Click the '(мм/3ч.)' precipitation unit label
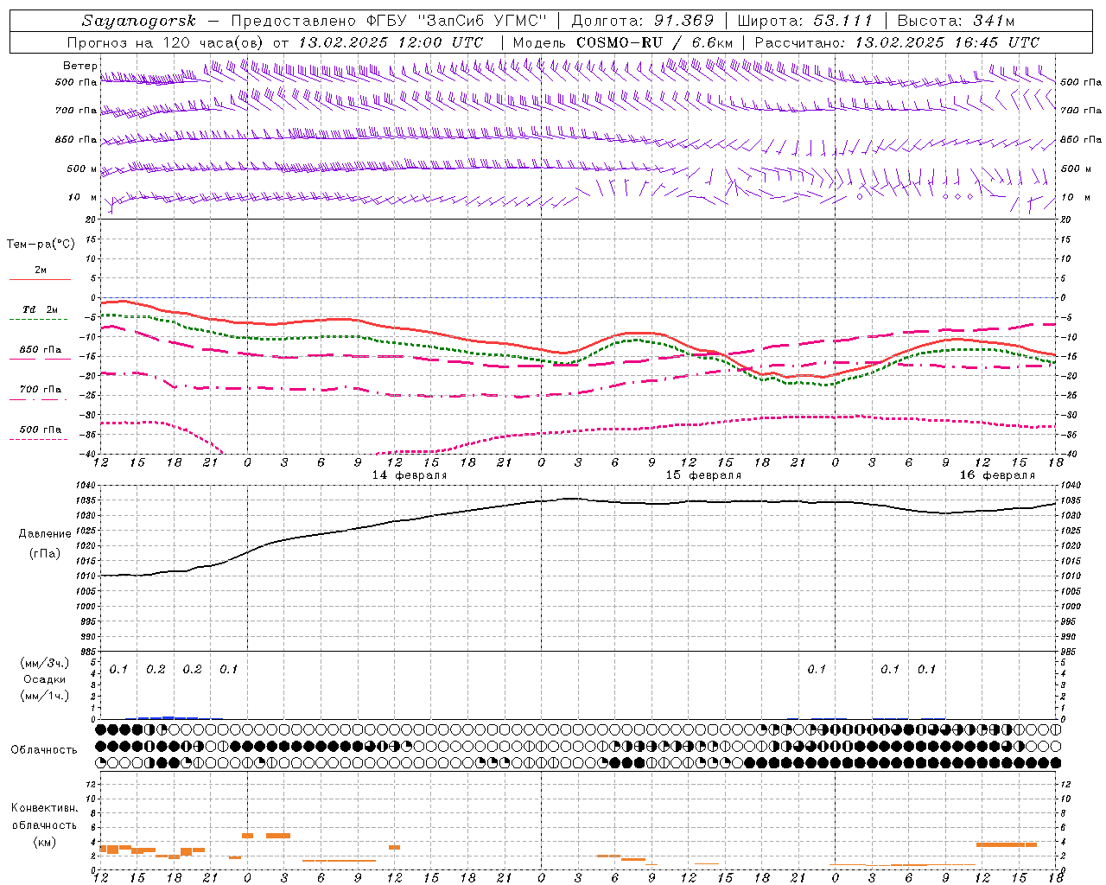Image resolution: width=1106 pixels, height=885 pixels. (x=45, y=663)
